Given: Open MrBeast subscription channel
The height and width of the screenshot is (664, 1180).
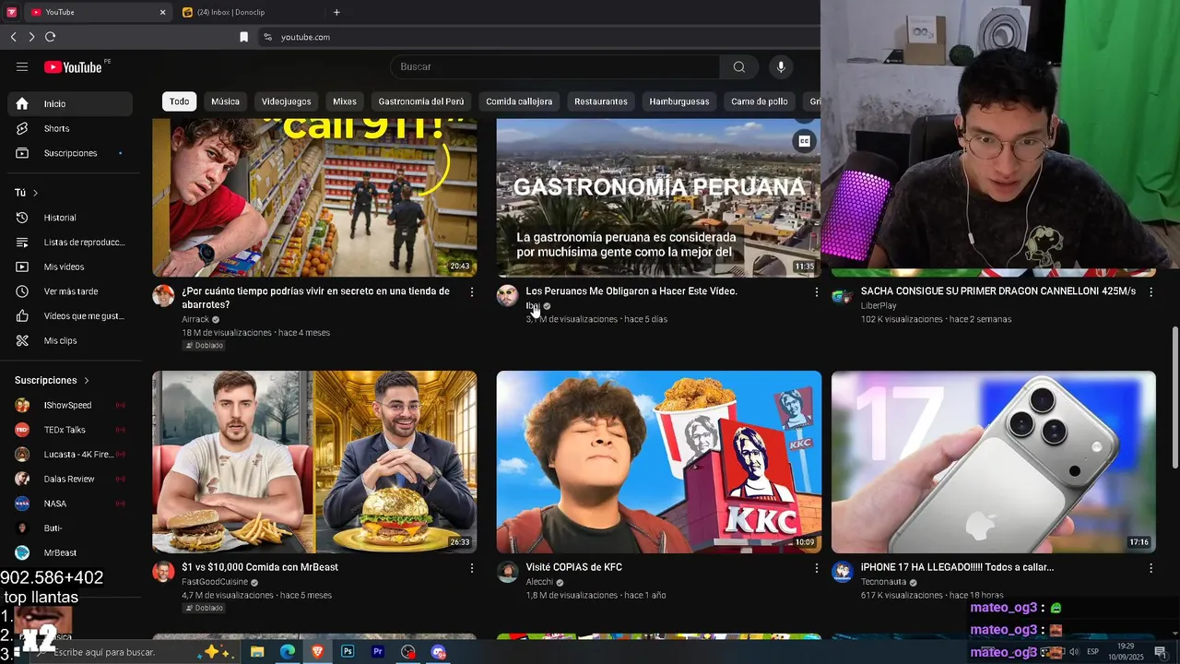Looking at the screenshot, I should [70, 552].
